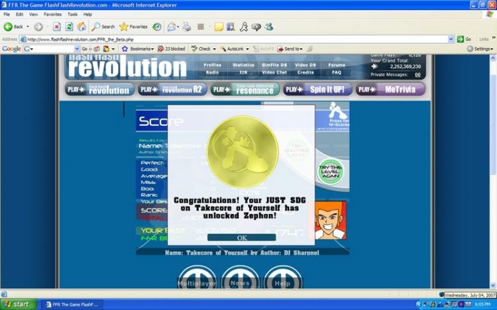Open the Forums link
The height and width of the screenshot is (310, 497).
click(x=337, y=65)
